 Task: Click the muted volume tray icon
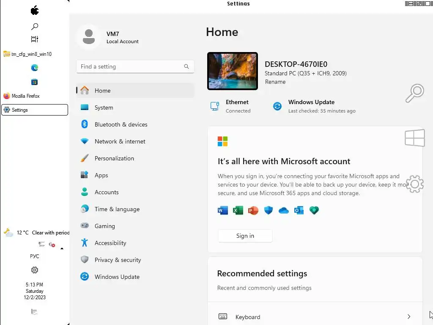pyautogui.click(x=52, y=244)
